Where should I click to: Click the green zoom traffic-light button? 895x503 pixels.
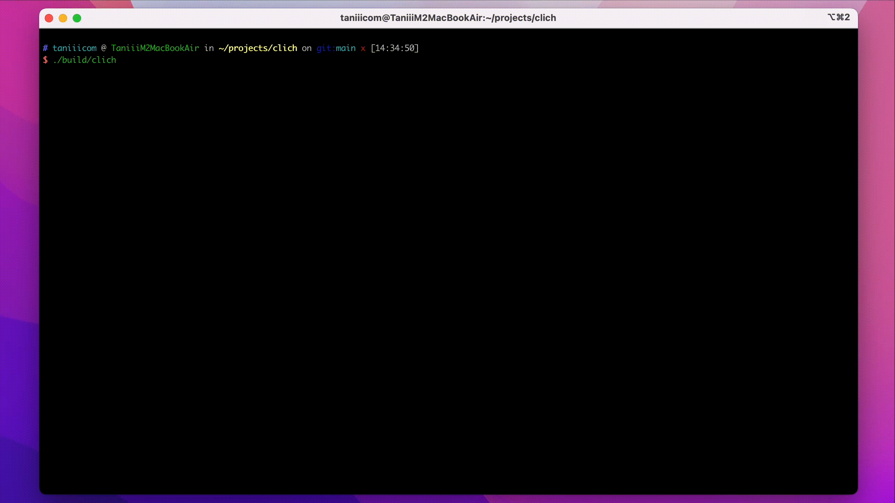coord(77,18)
